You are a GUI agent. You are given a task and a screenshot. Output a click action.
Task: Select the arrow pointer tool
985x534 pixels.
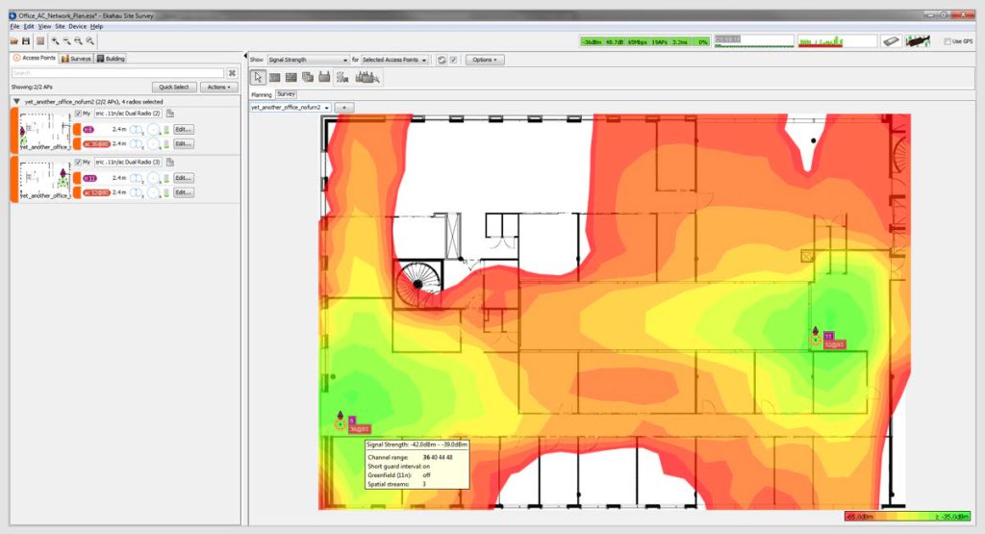258,77
